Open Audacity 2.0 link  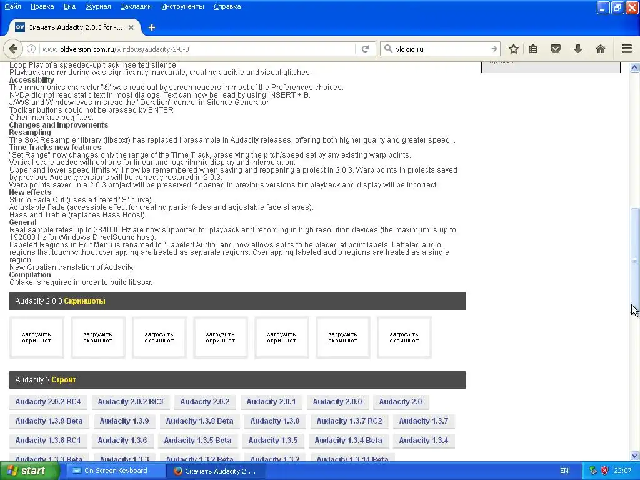click(401, 402)
